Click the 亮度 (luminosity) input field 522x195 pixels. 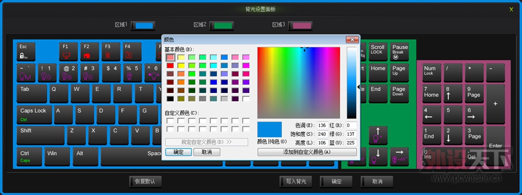click(323, 143)
